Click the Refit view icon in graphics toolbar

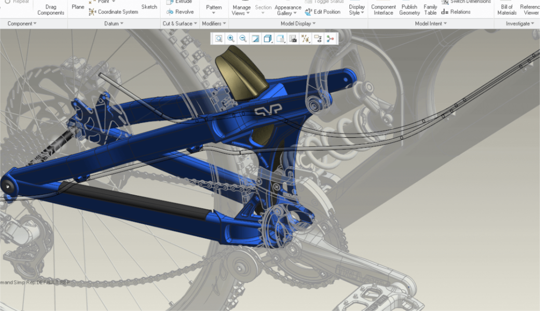218,38
